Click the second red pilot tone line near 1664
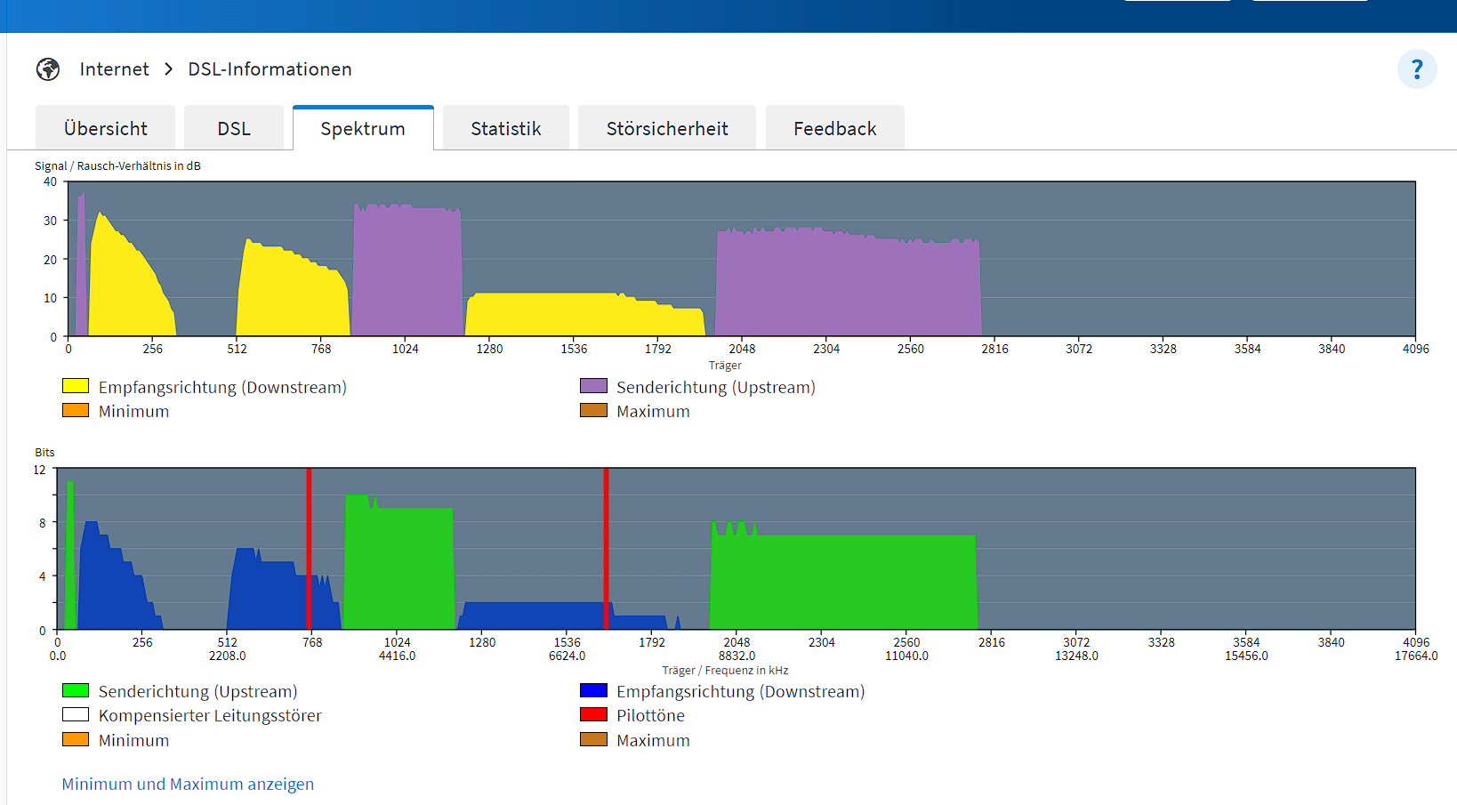The width and height of the screenshot is (1457, 805). (x=606, y=549)
